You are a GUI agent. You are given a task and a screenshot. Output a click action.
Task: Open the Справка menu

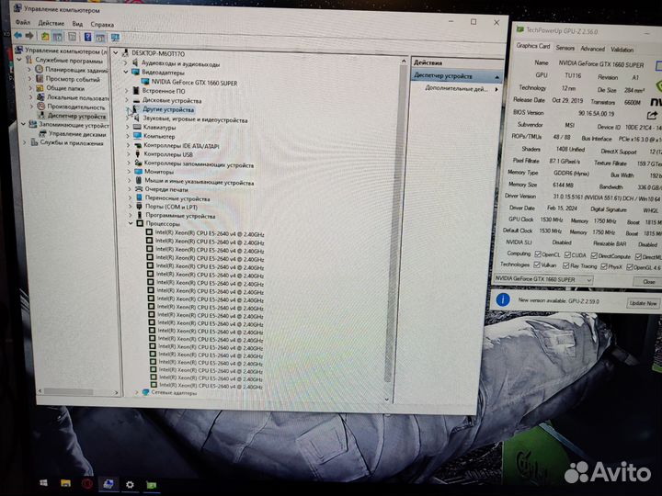[x=102, y=25]
